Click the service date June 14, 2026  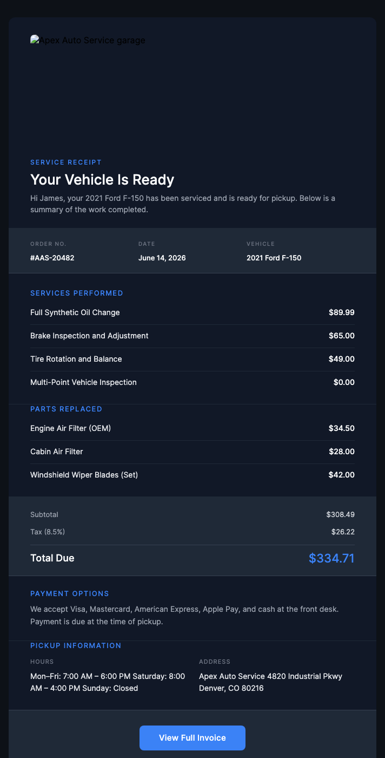click(x=162, y=258)
